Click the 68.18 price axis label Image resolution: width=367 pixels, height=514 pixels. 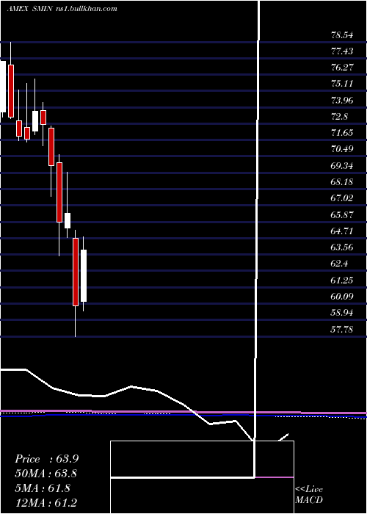342,182
